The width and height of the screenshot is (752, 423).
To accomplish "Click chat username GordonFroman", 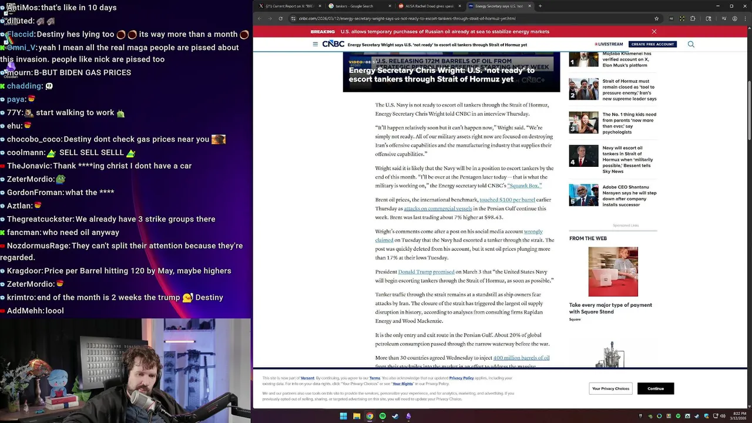I will [35, 192].
